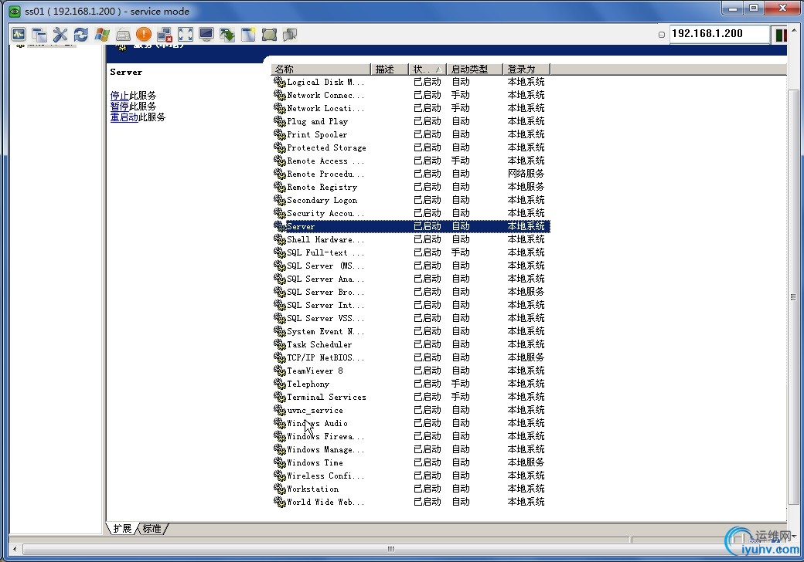The width and height of the screenshot is (804, 562).
Task: Click gear icon of Task Scheduler service
Action: [279, 344]
